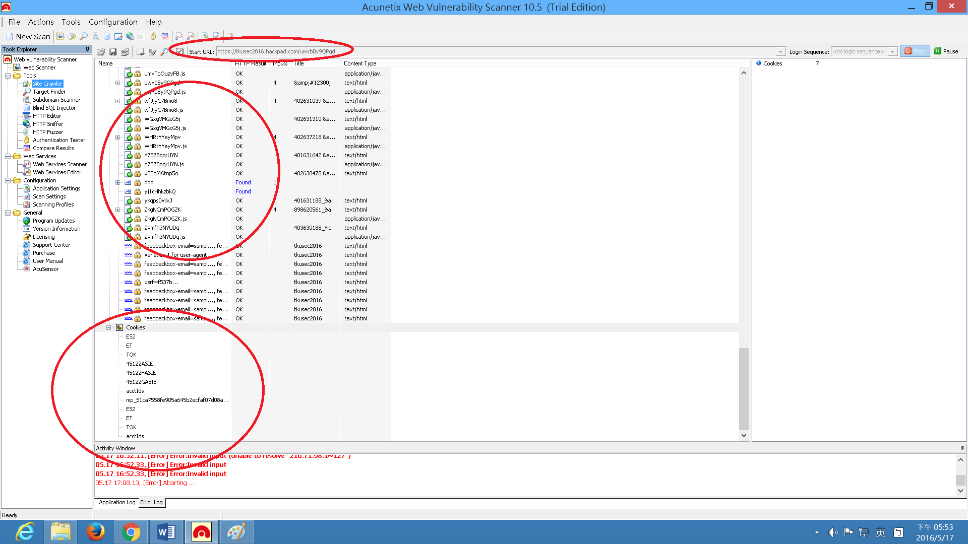Open Target Finder magnifier toolbar icon
This screenshot has height=544, width=968.
(84, 36)
